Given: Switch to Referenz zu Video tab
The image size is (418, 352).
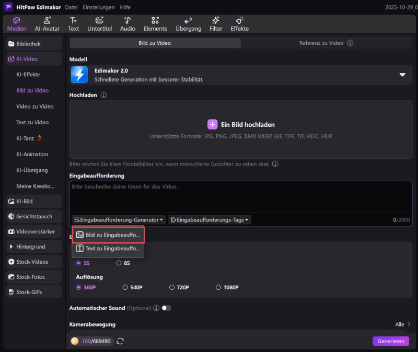Looking at the screenshot, I should (x=326, y=43).
